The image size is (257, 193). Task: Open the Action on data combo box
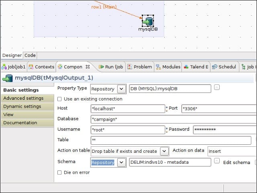(x=232, y=151)
